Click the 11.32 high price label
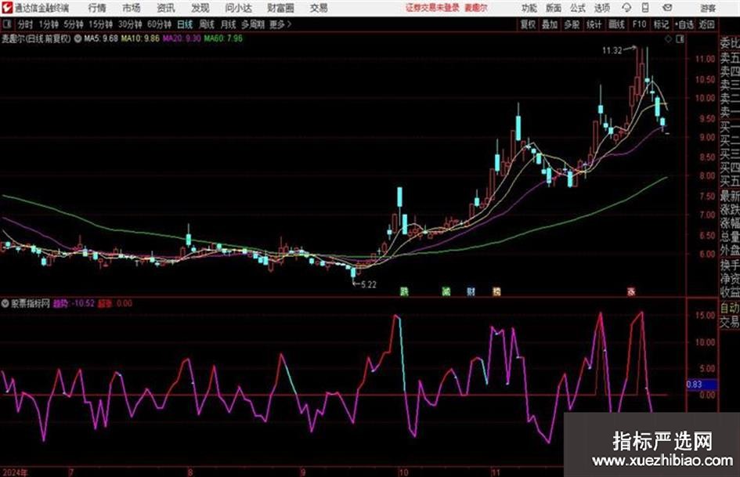The width and height of the screenshot is (740, 477). coord(612,51)
